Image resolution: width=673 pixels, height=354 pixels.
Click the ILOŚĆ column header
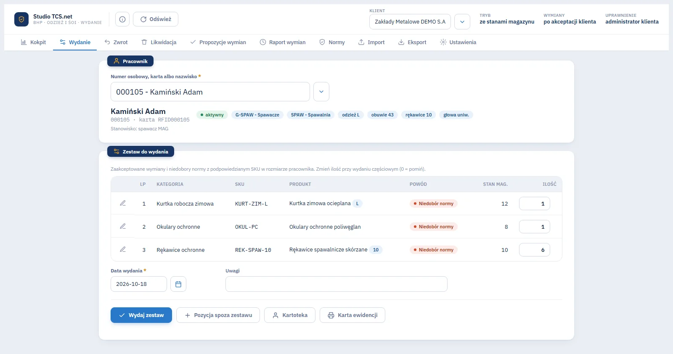(549, 184)
